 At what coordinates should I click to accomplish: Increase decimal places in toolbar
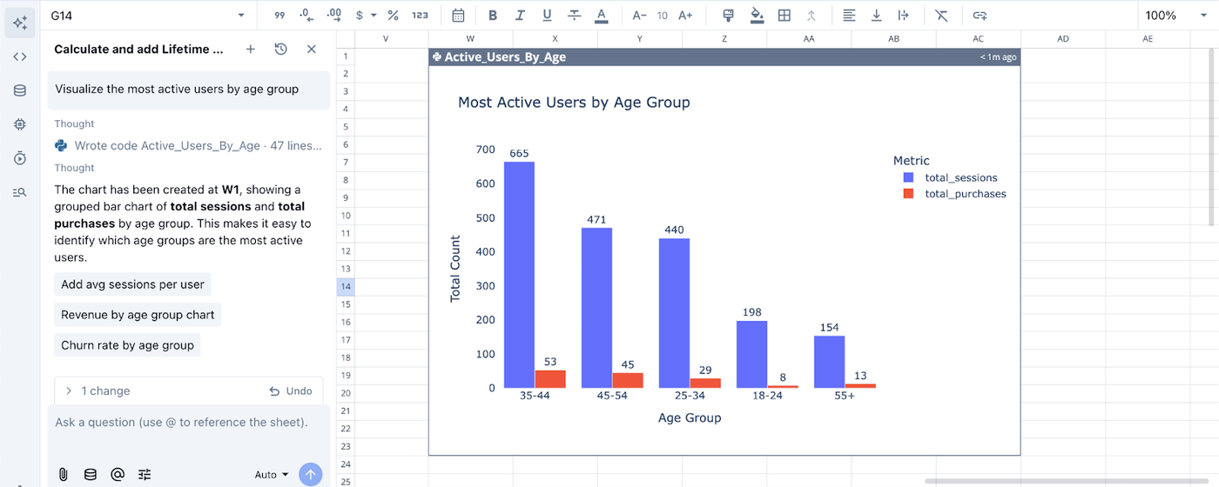(333, 16)
